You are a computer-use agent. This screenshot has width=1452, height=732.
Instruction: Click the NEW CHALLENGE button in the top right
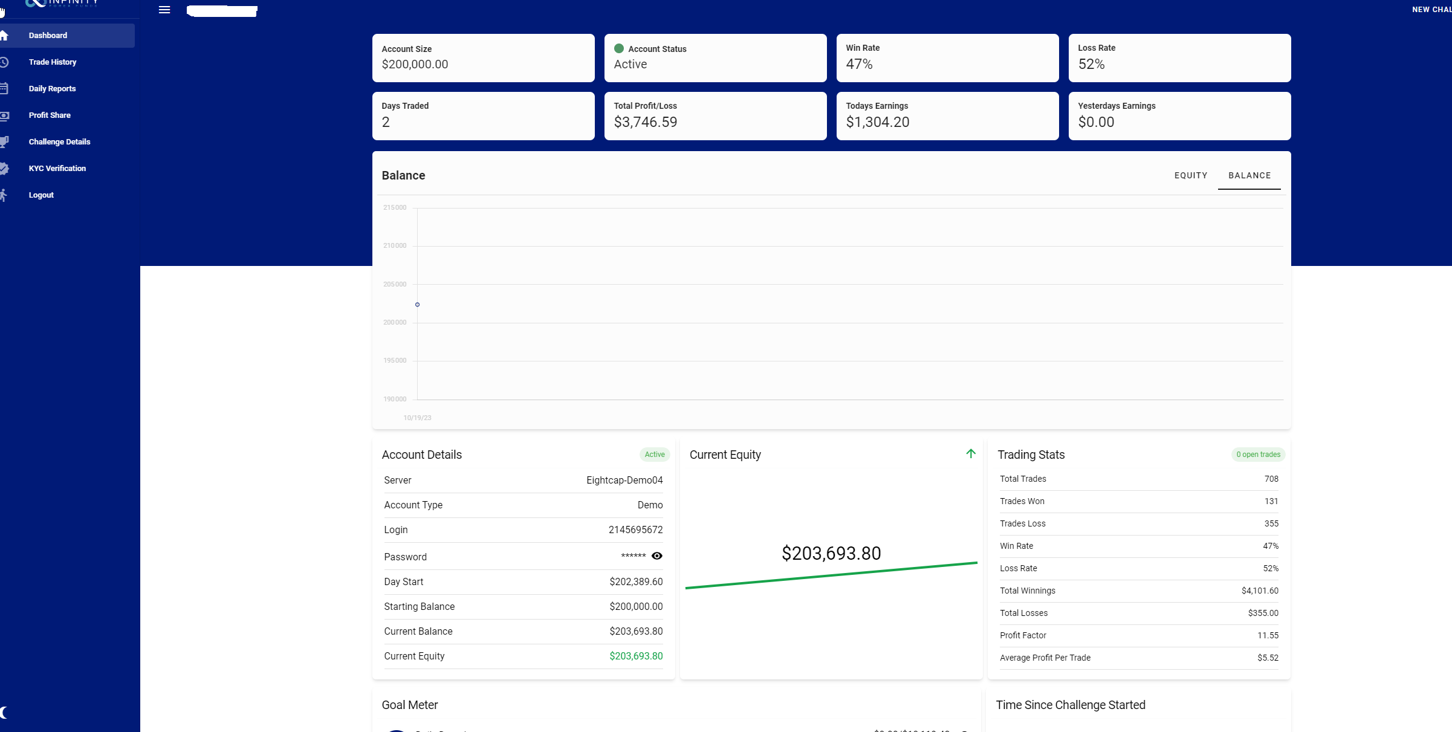pyautogui.click(x=1431, y=10)
